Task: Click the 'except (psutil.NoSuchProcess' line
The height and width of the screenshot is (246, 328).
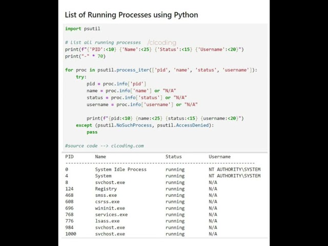Action: click(145, 125)
